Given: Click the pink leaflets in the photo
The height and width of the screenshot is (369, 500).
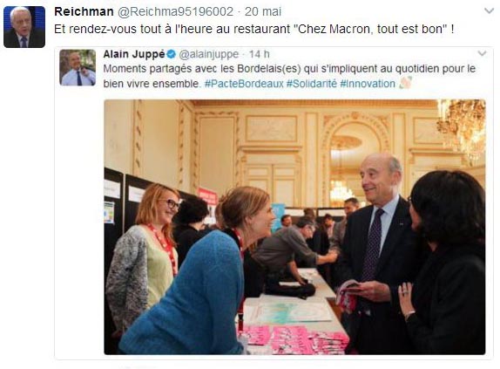Looking at the screenshot, I should [x=294, y=339].
